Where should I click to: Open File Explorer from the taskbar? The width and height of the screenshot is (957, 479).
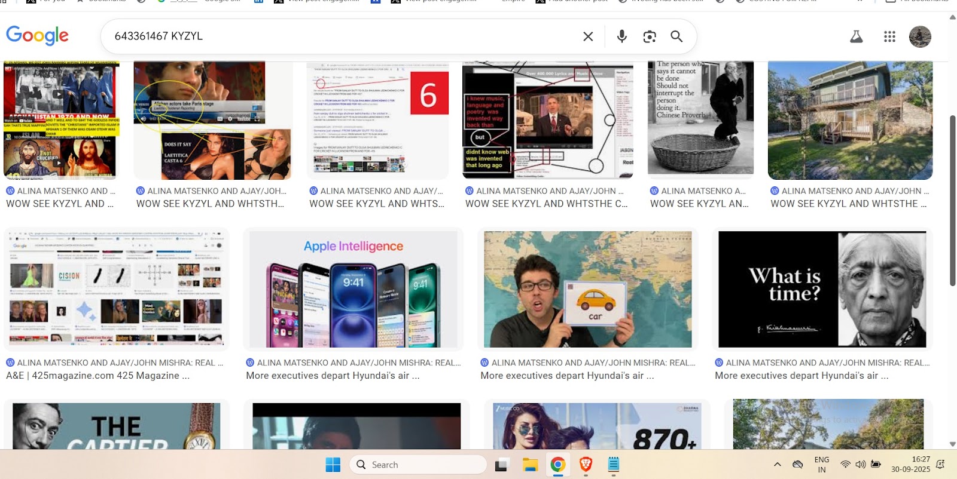tap(530, 464)
